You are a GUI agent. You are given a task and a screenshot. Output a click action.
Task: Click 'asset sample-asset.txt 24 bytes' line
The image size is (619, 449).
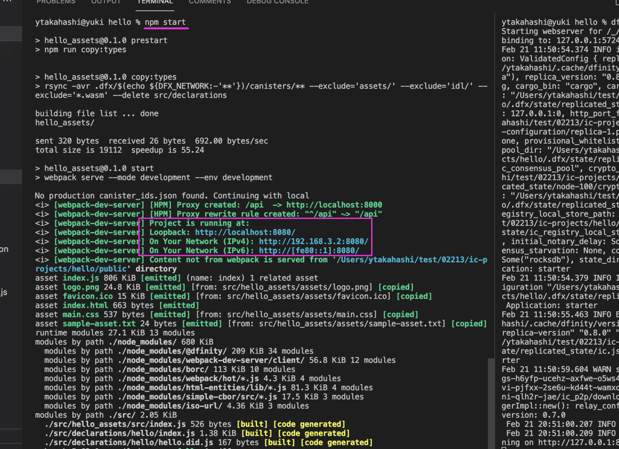pyautogui.click(x=261, y=324)
